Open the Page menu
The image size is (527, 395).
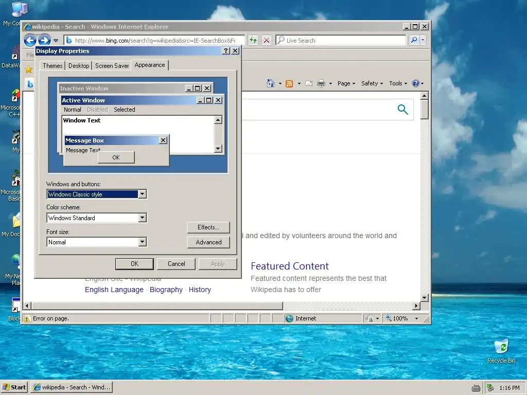coord(346,83)
